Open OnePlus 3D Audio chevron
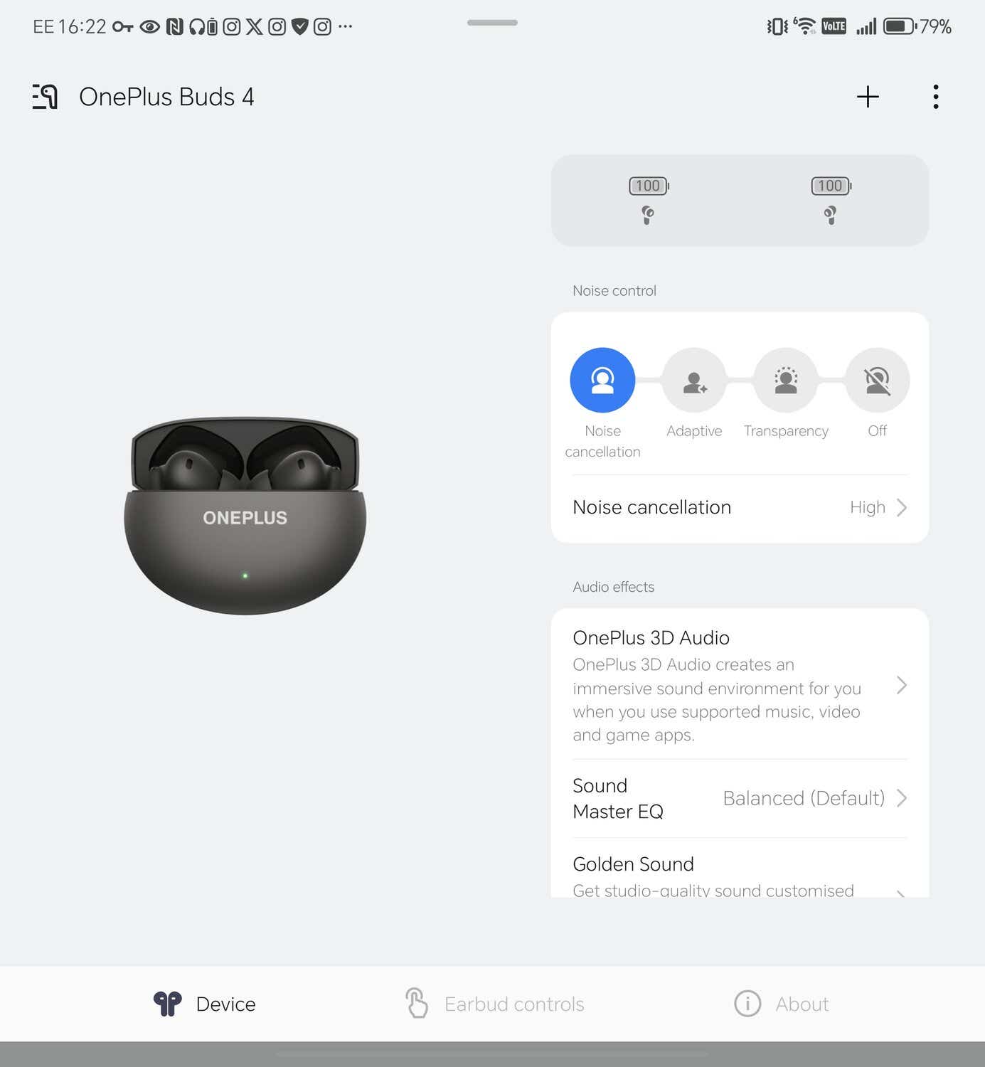This screenshot has height=1067, width=985. point(902,685)
